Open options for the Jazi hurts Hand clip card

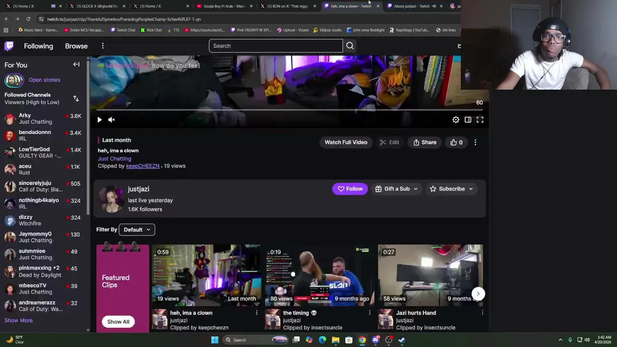(x=483, y=313)
